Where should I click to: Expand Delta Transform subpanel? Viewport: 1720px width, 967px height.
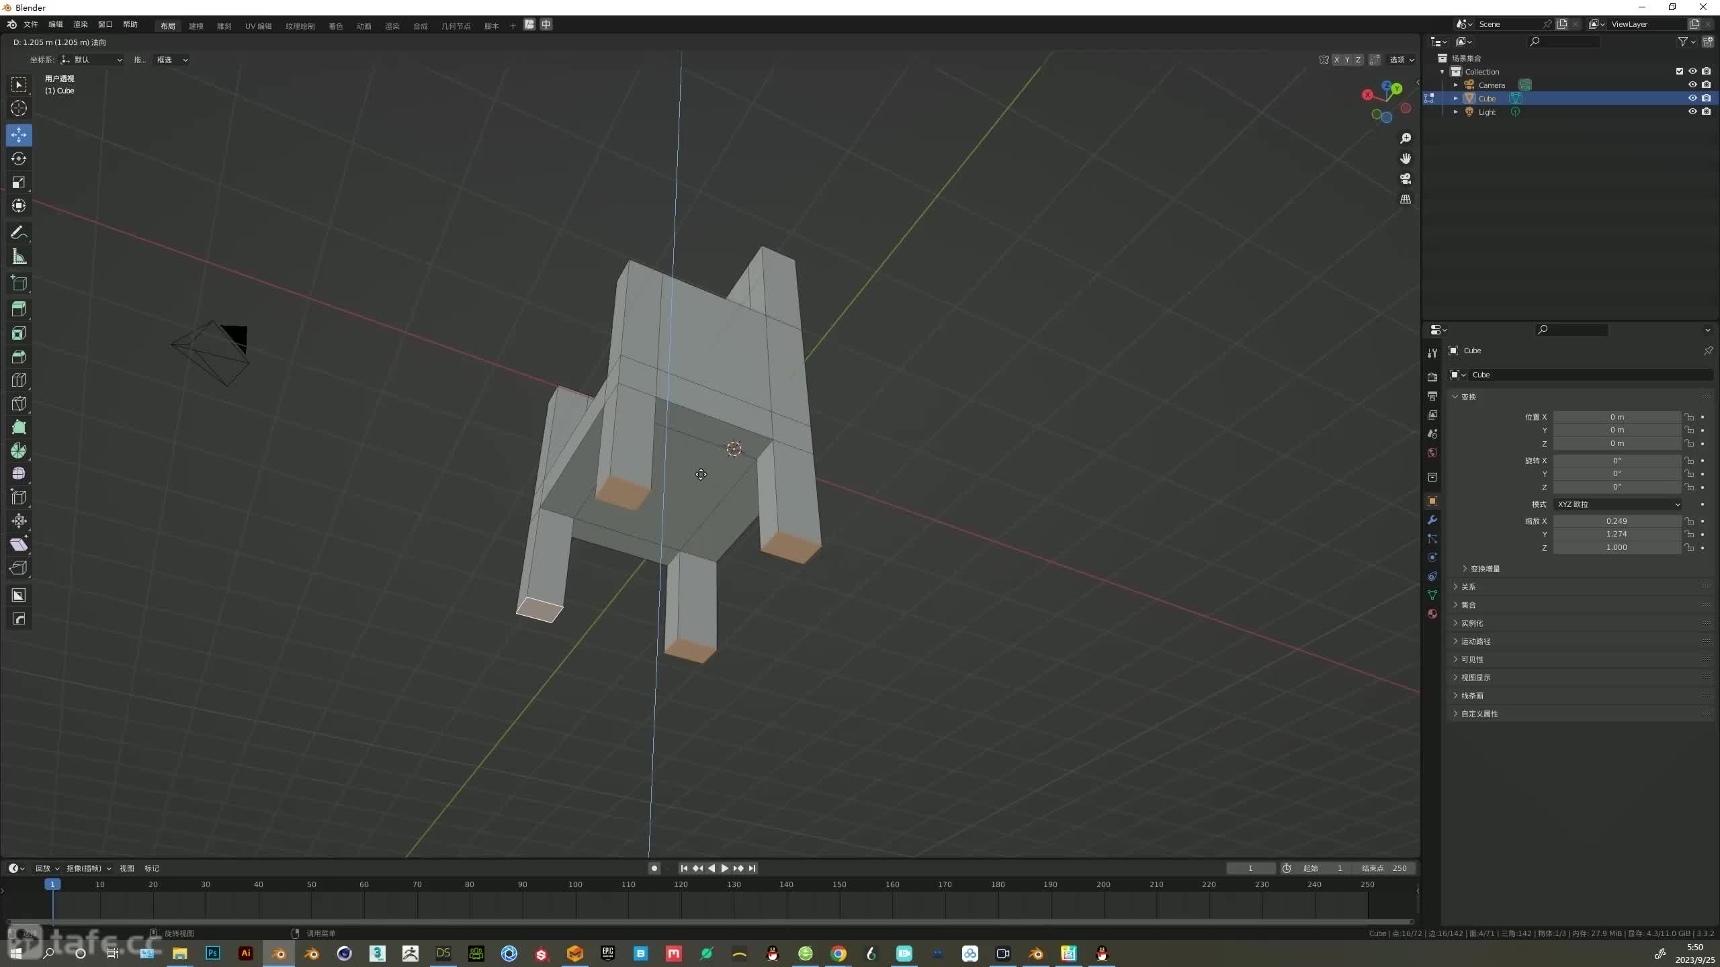[x=1484, y=569]
